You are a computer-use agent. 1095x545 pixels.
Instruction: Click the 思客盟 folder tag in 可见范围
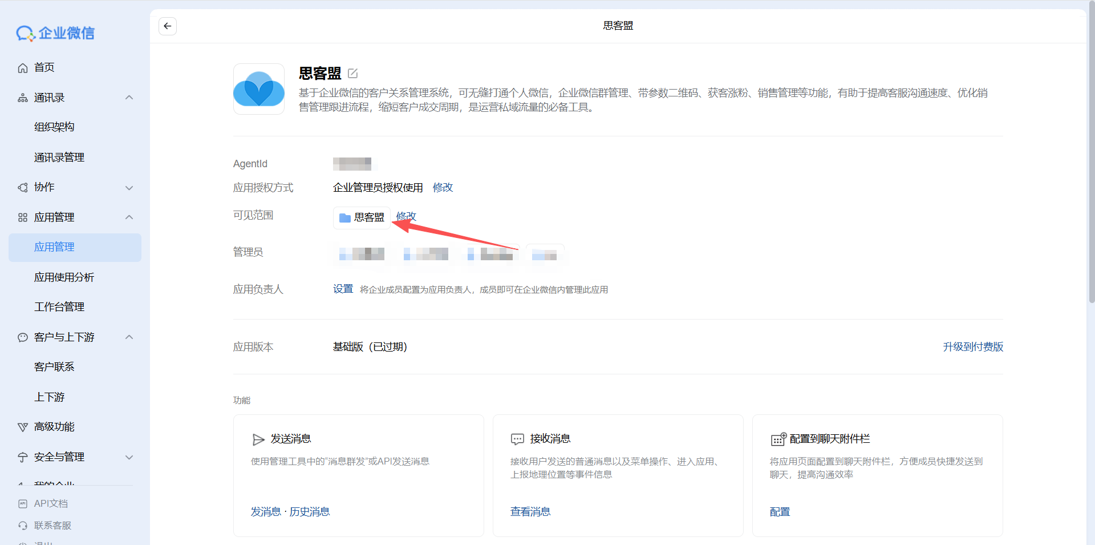pos(362,217)
